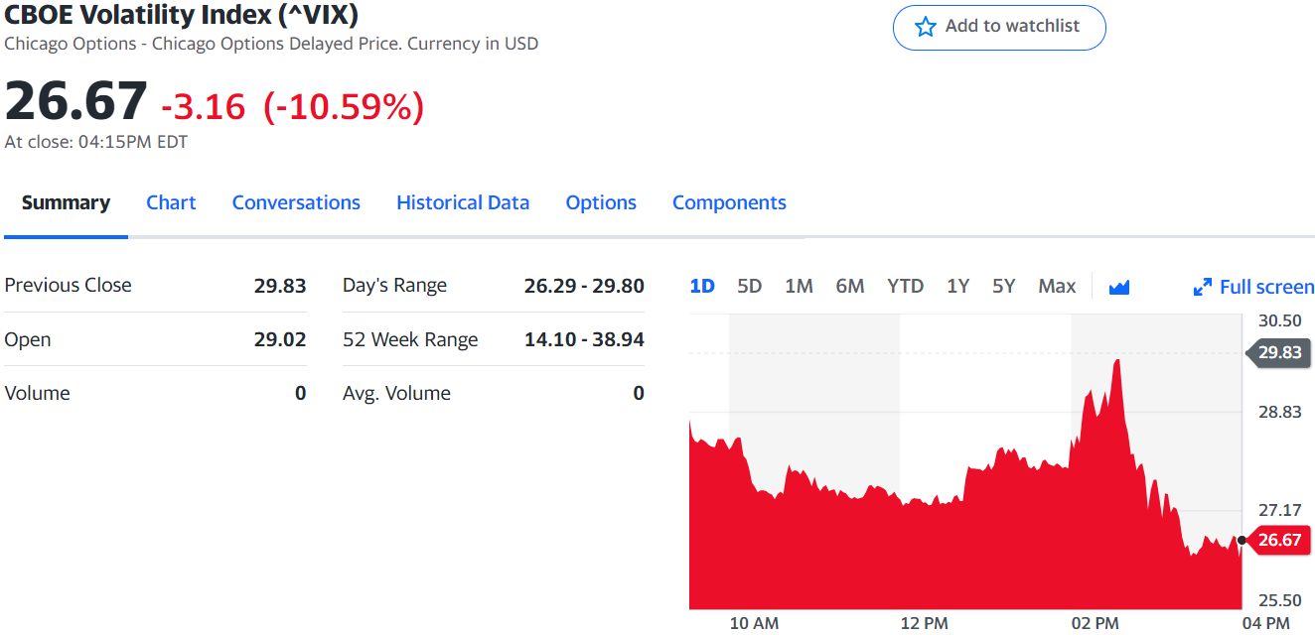Click the Avg. Volume label
This screenshot has width=1315, height=635.
point(396,393)
